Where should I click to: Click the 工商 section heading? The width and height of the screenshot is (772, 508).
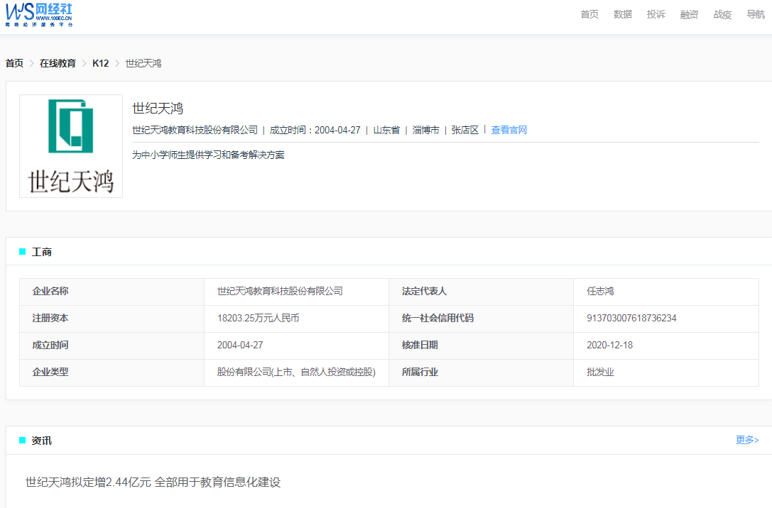[42, 252]
